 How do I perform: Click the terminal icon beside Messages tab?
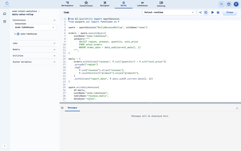62,108
